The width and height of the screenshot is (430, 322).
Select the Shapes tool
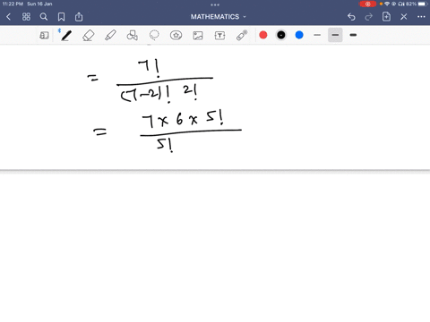[133, 35]
